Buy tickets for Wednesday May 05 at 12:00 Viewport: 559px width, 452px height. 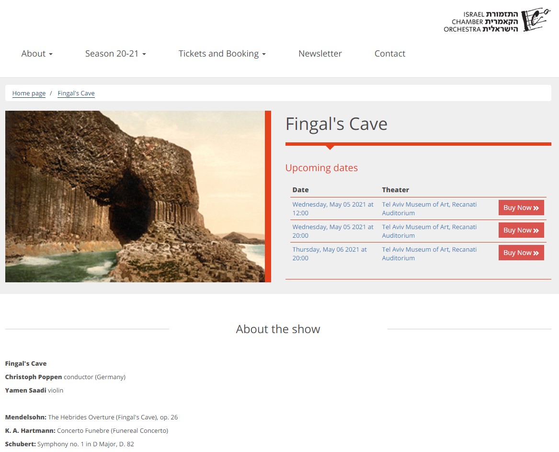(521, 208)
